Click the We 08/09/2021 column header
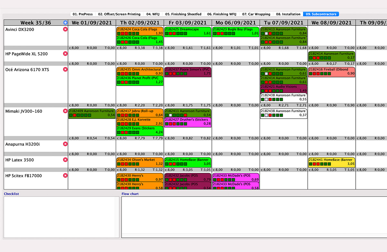This screenshot has width=387, height=252. click(332, 23)
